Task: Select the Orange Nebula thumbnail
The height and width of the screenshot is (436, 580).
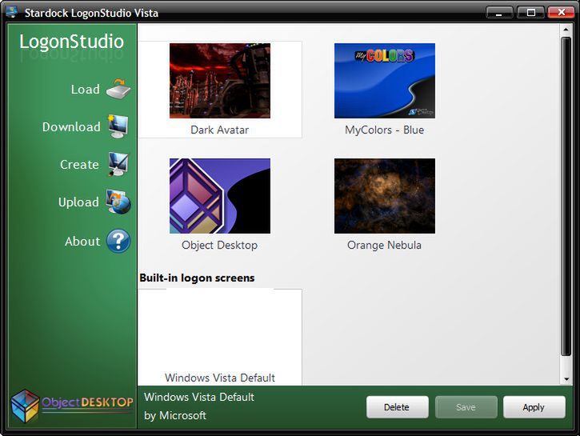Action: 385,196
